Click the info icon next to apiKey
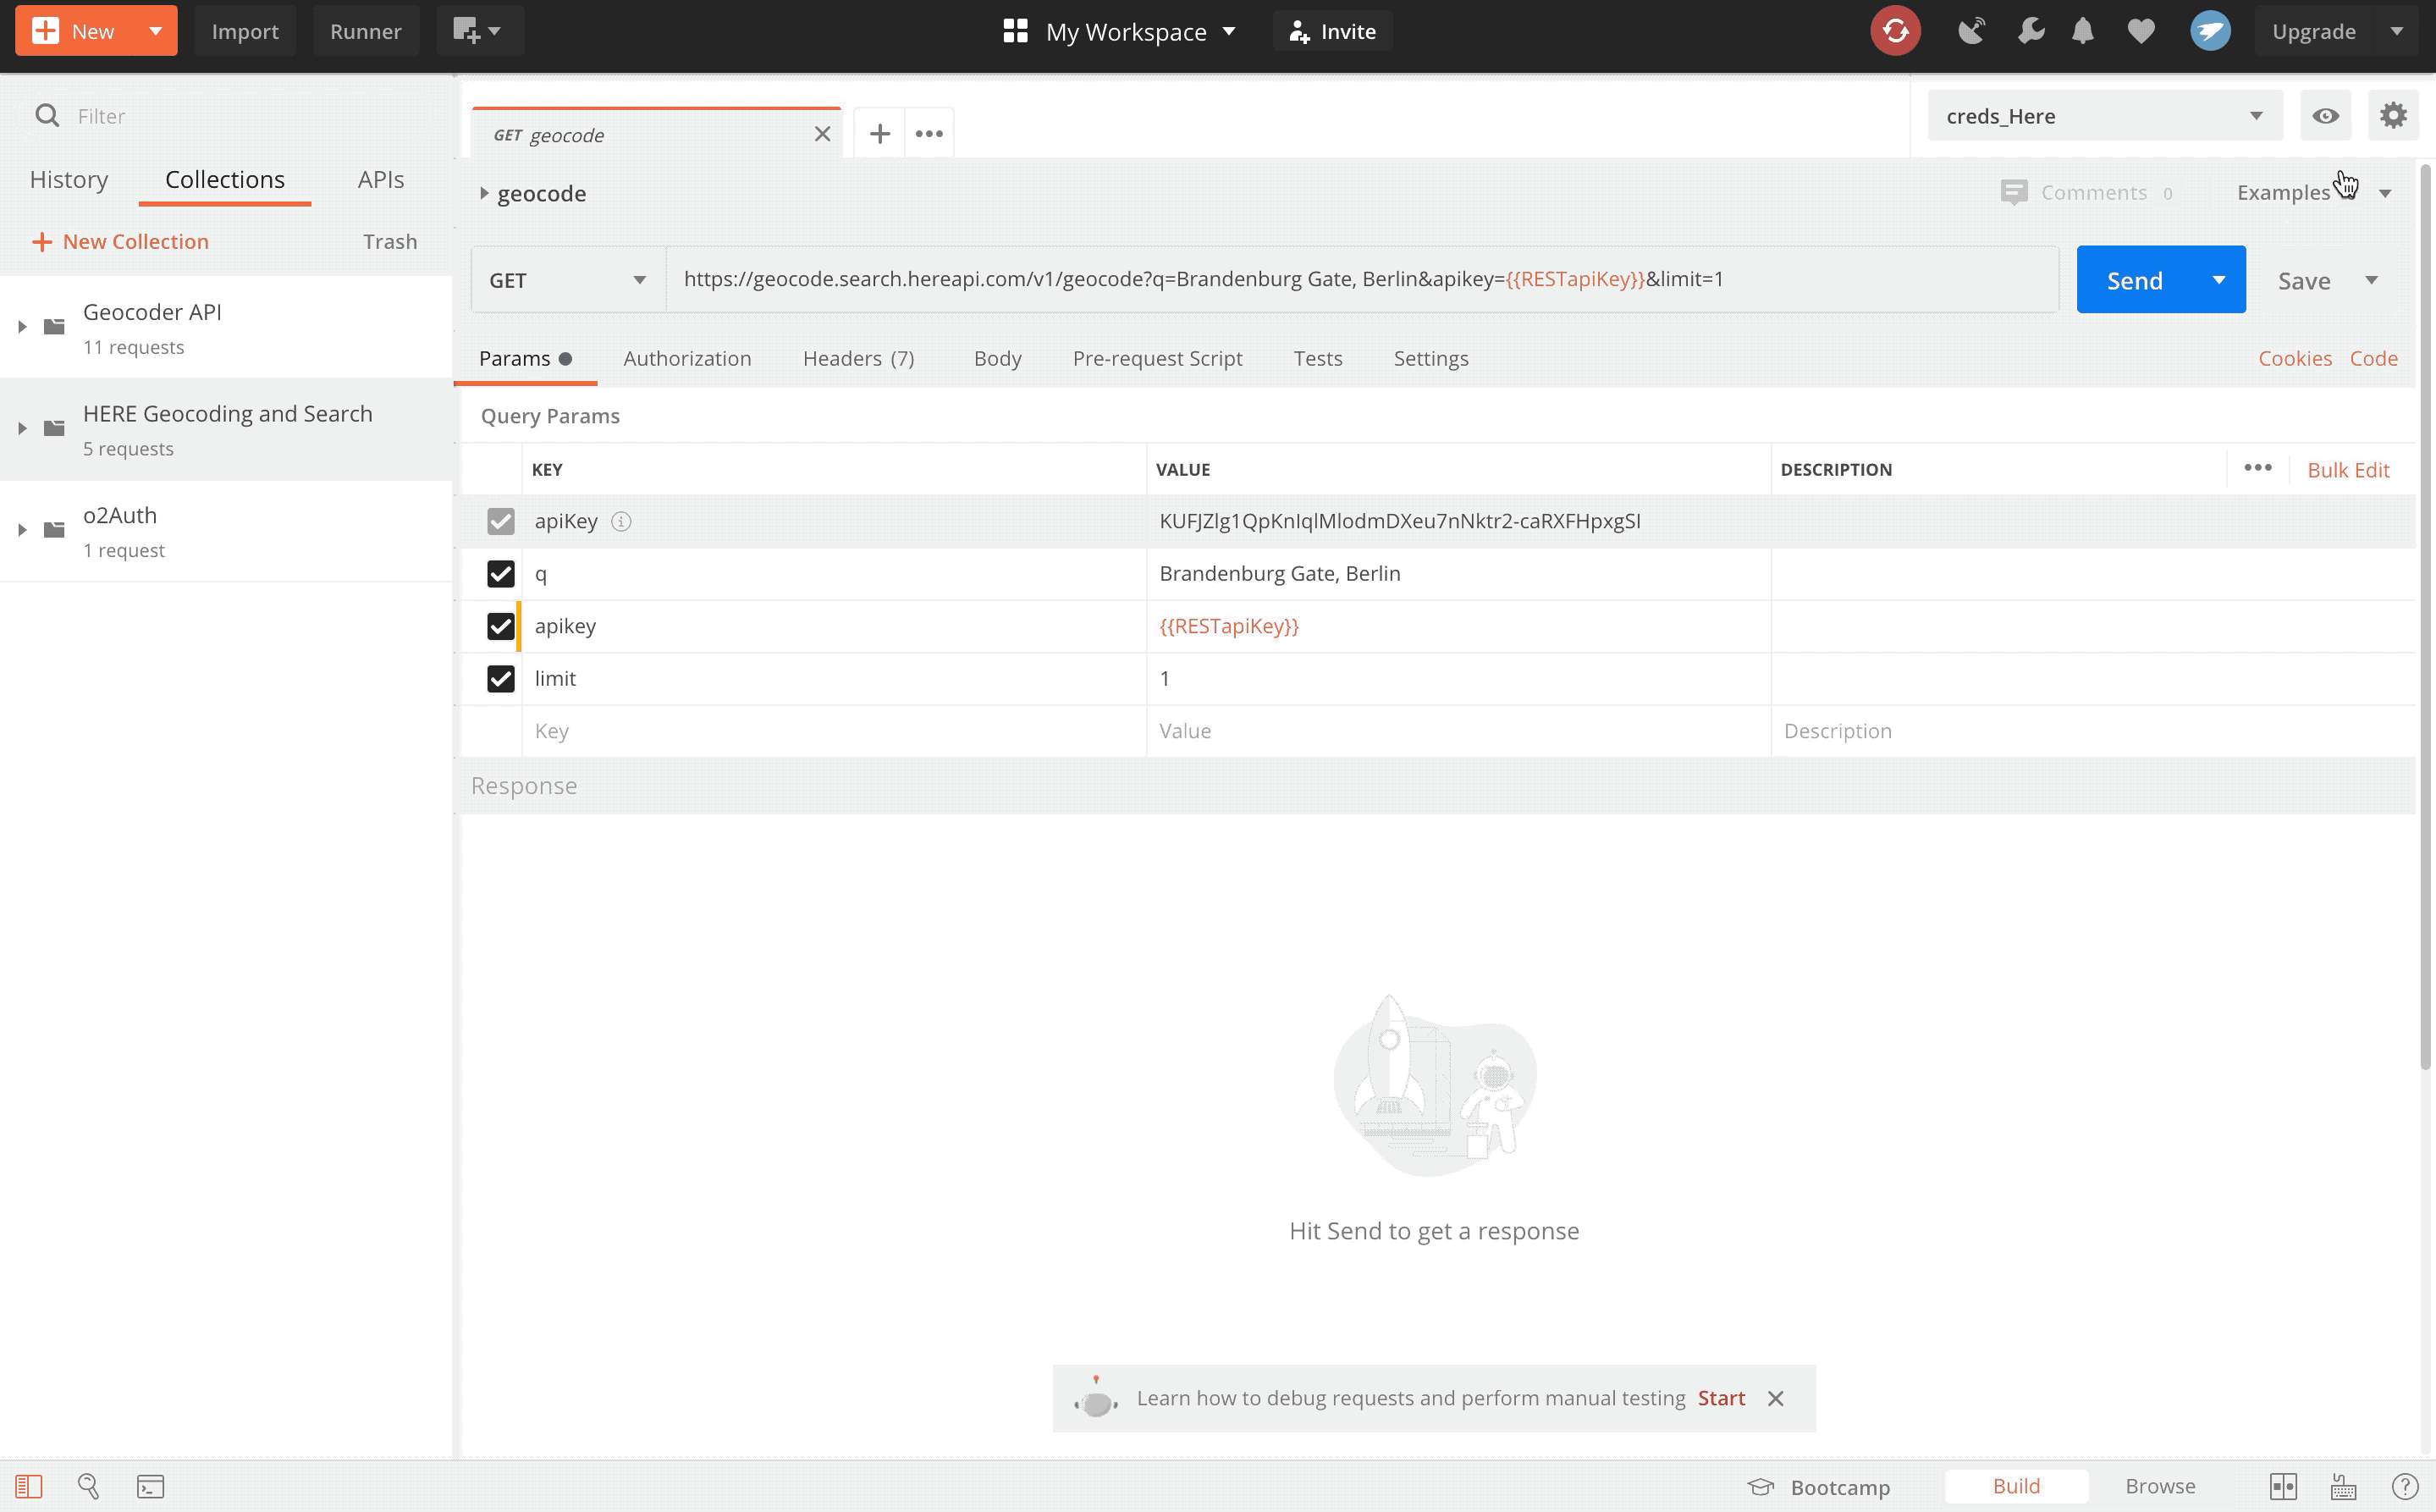 [620, 521]
